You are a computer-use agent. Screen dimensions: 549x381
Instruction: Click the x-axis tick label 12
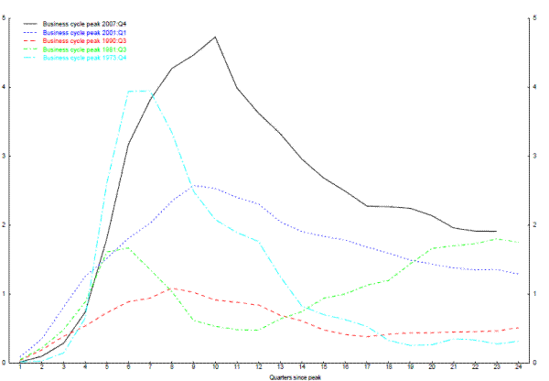(x=259, y=367)
